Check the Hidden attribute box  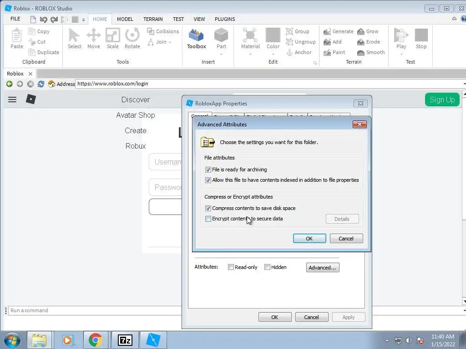[x=267, y=267]
